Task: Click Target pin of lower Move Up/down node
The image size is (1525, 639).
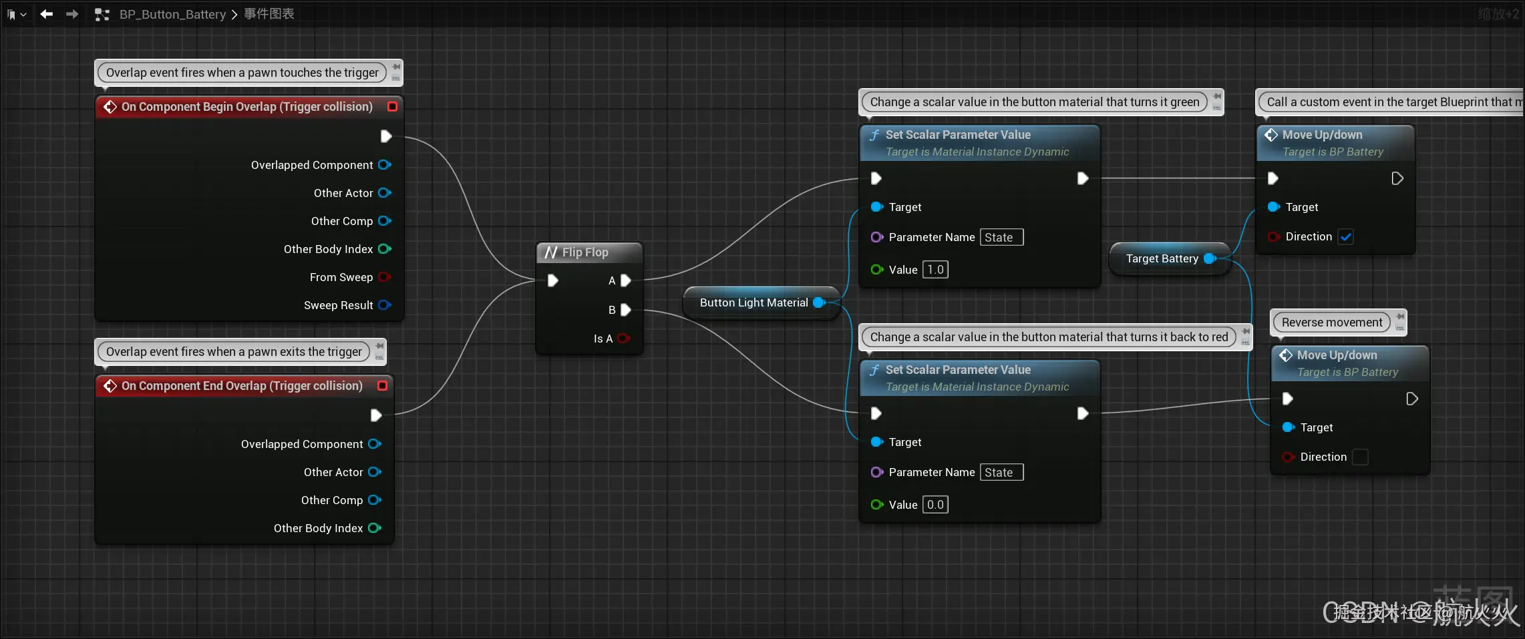Action: tap(1289, 427)
